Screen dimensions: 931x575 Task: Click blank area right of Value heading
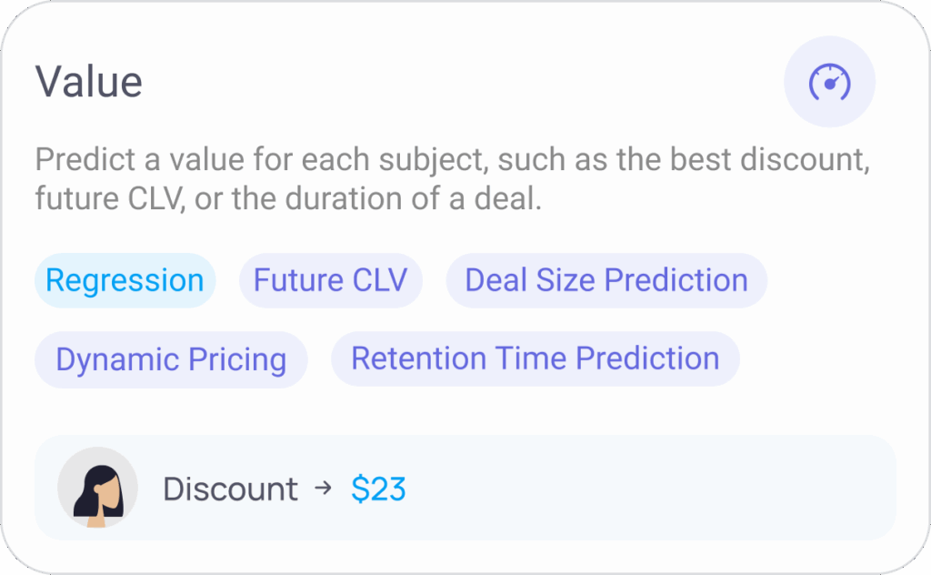[x=463, y=82]
